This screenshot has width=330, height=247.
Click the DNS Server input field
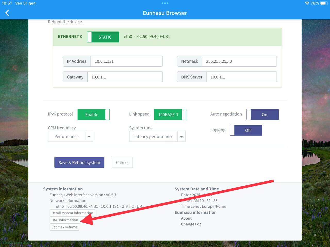tap(242, 77)
